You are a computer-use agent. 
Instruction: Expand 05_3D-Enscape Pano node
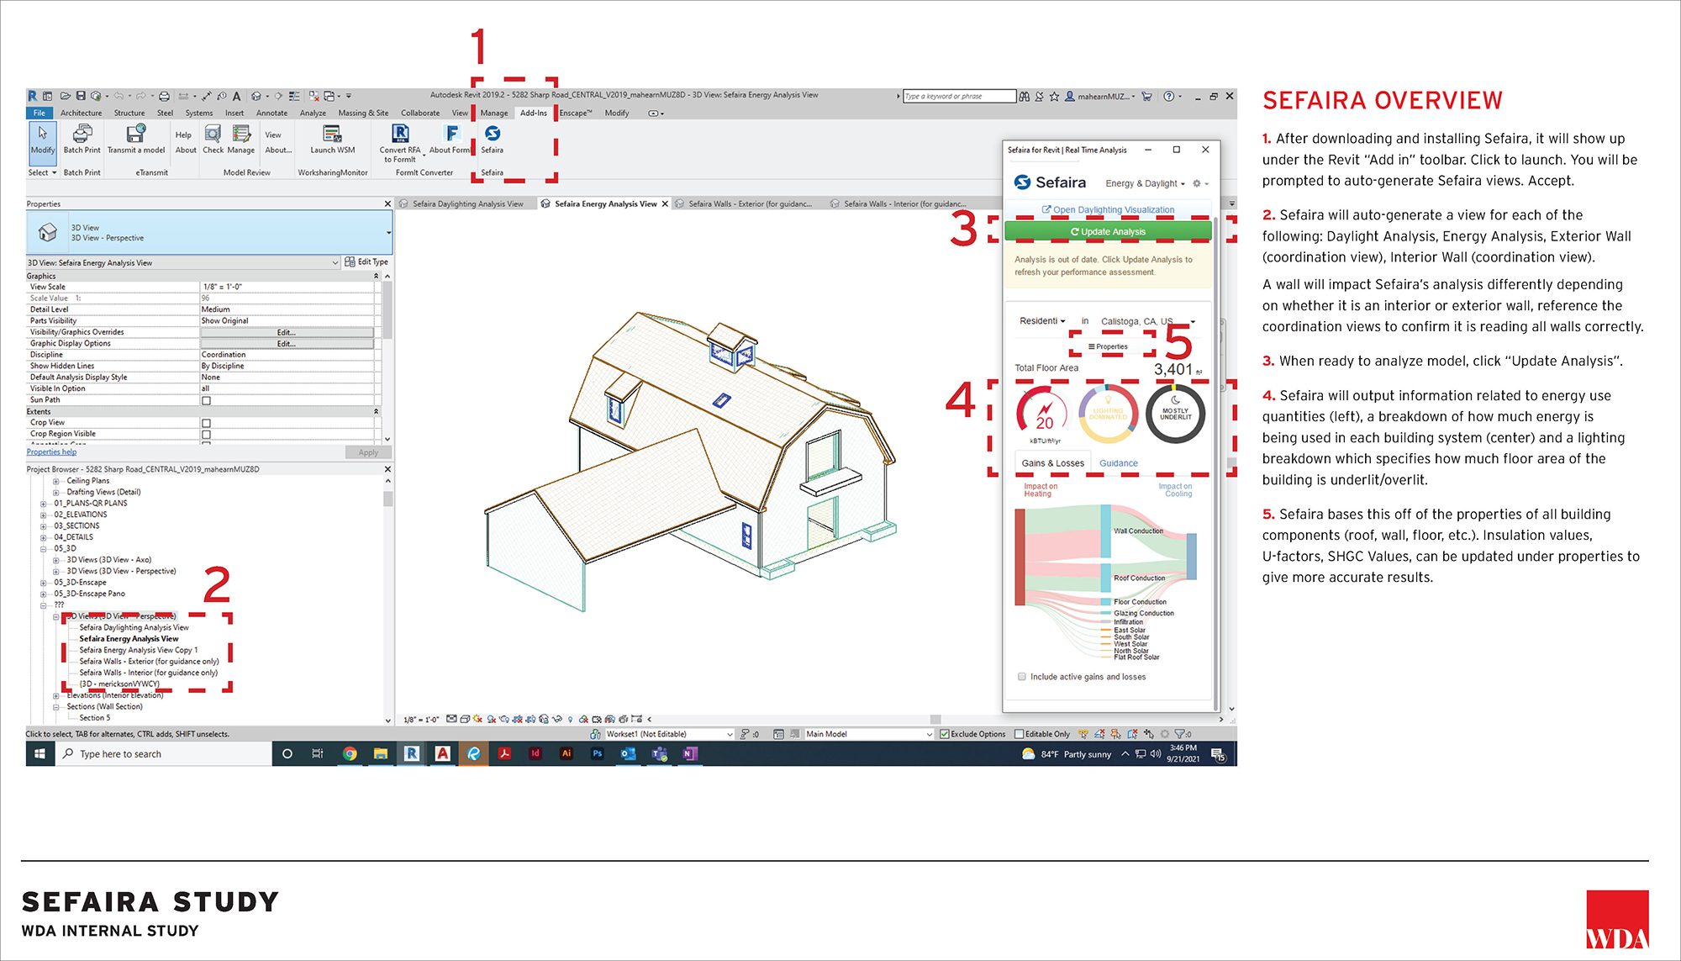44,594
